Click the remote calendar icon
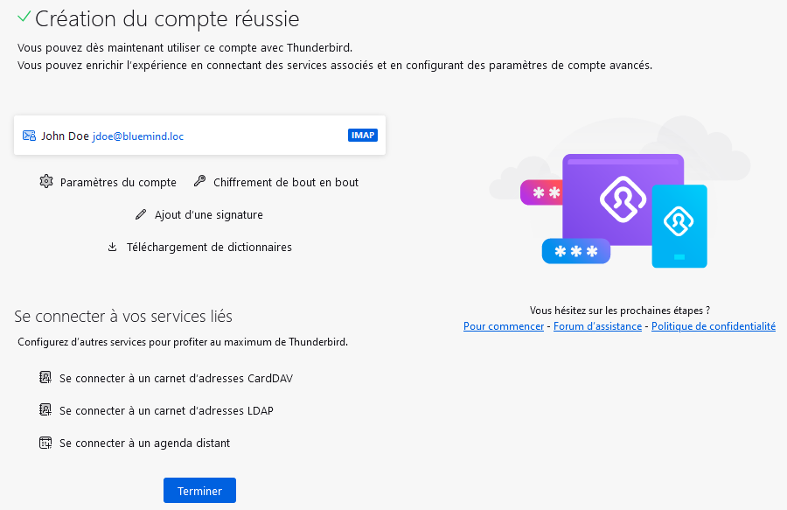This screenshot has height=510, width=787. (45, 443)
